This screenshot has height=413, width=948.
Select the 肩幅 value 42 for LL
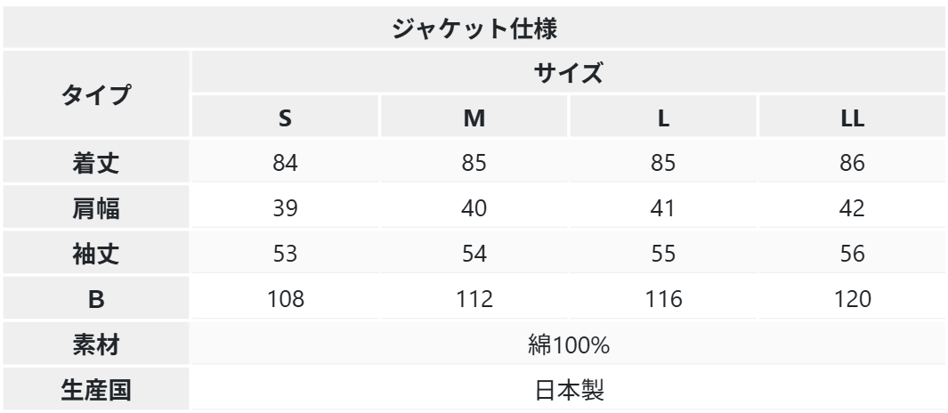(853, 209)
